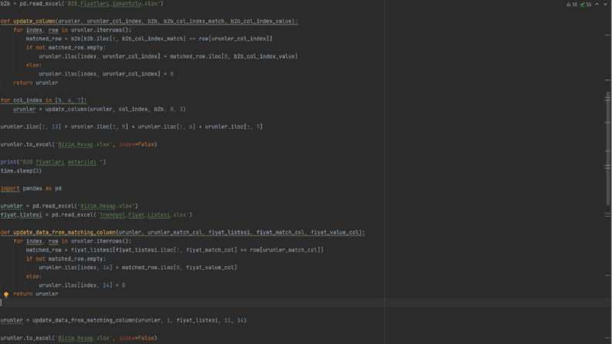Screen dimensions: 612x344
Task: Click the print "B2B fiyatları aktarıldı" line
Action: coord(53,162)
